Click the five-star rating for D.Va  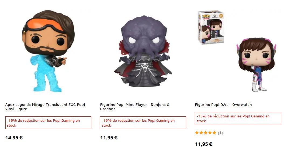[206, 133]
